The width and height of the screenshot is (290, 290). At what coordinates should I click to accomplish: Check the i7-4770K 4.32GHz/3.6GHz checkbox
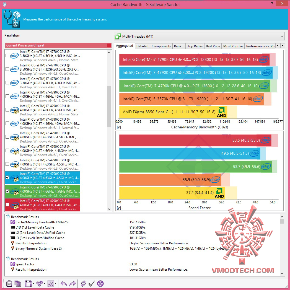coord(7,69)
